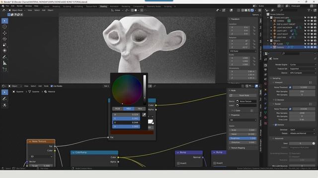Click the Reset Node button

coord(243,95)
